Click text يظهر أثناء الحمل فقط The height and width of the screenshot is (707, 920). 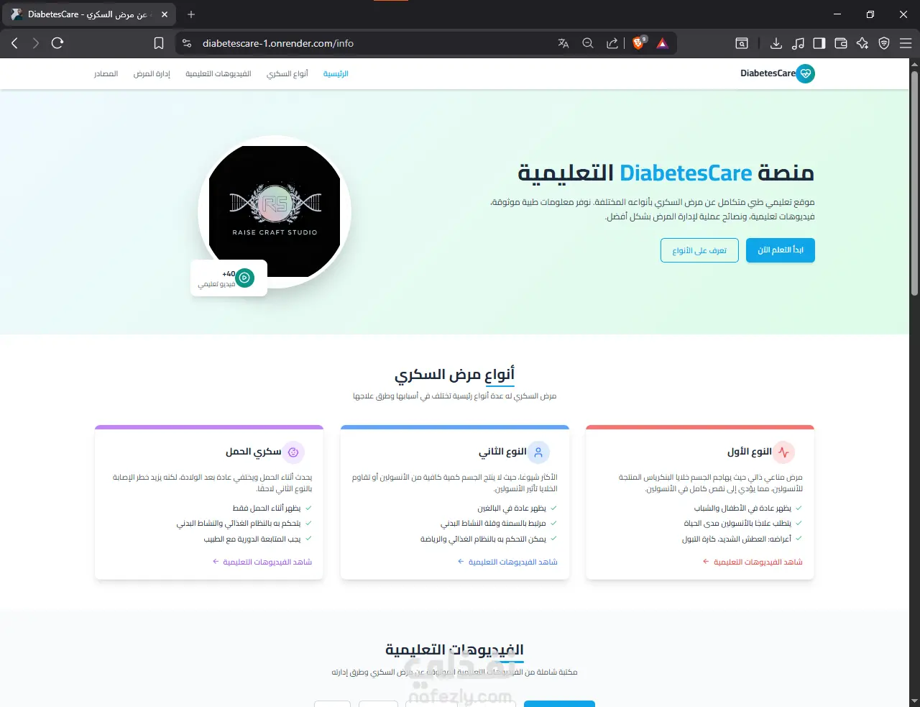(267, 508)
